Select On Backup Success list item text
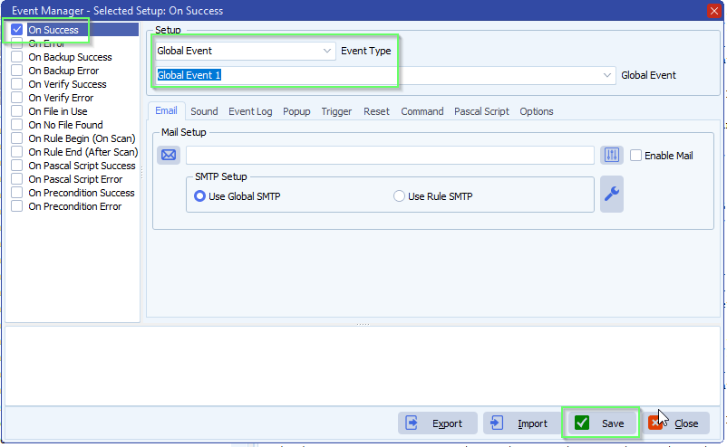Viewport: 727px width, 447px height. tap(70, 57)
